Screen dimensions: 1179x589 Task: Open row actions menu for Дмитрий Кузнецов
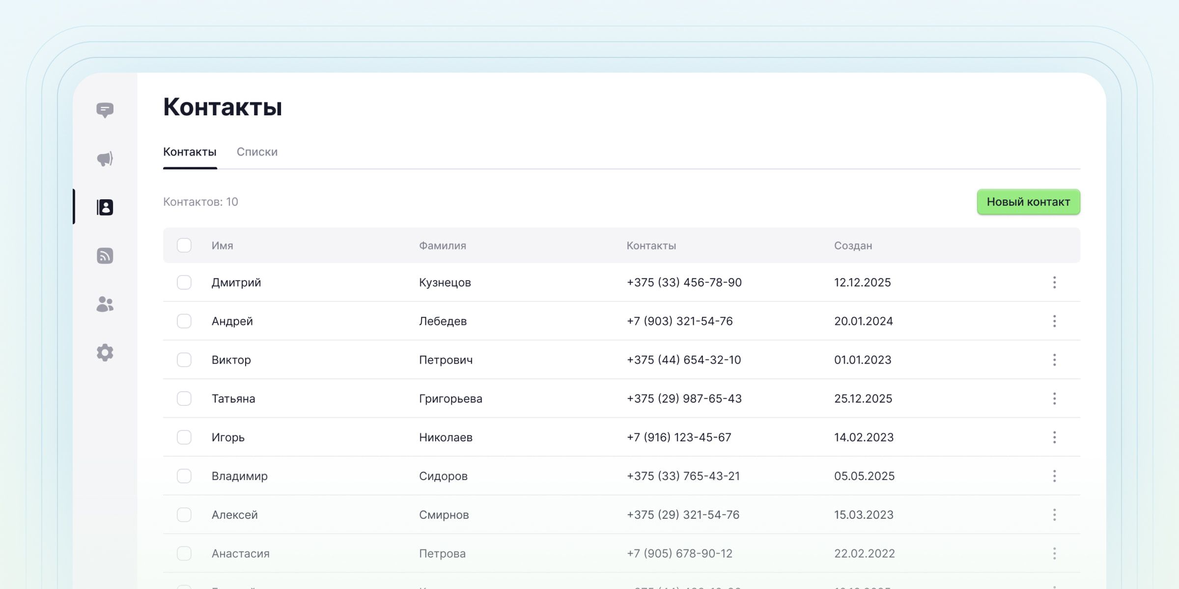(x=1054, y=282)
